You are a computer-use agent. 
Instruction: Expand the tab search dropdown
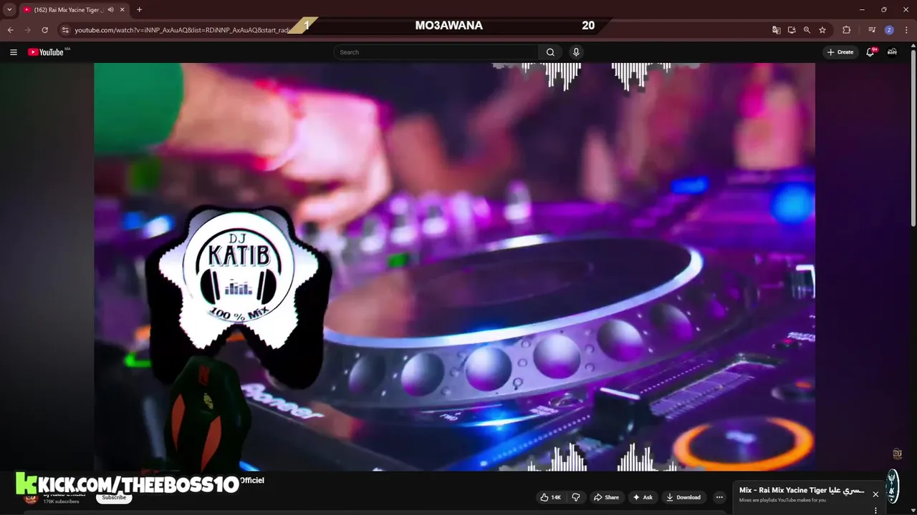[9, 9]
